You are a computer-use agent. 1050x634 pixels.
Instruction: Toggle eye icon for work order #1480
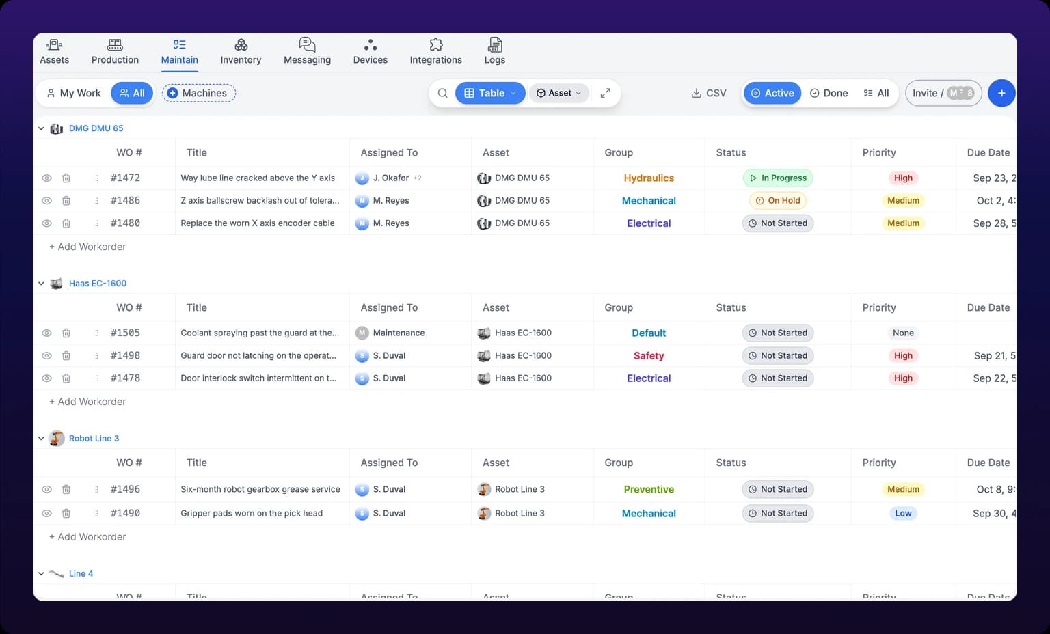46,223
